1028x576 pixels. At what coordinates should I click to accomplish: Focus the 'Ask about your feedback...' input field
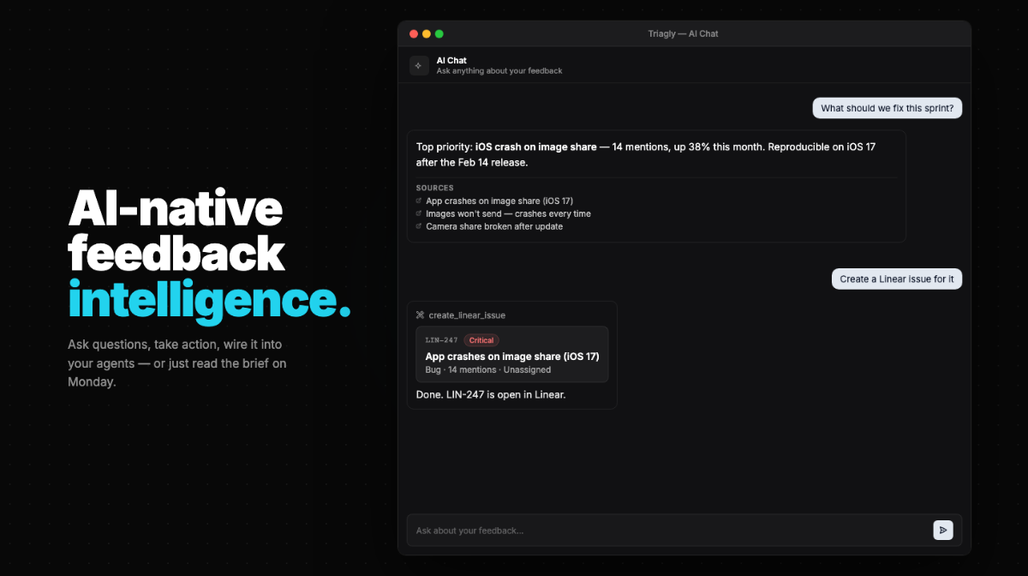(x=668, y=531)
